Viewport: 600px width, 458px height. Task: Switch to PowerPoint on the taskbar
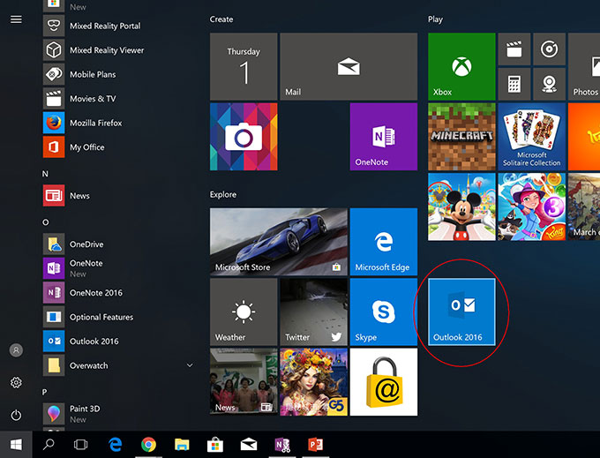[316, 444]
